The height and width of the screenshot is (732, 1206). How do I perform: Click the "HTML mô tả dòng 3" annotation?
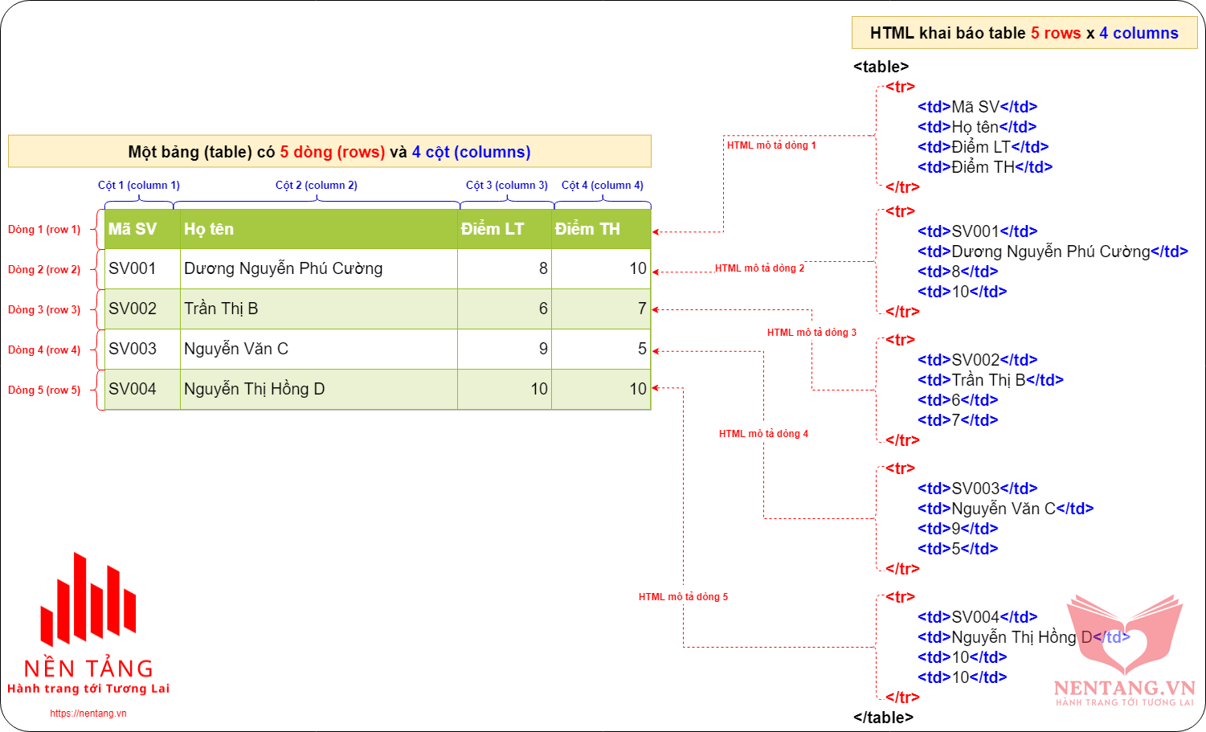[x=811, y=333]
